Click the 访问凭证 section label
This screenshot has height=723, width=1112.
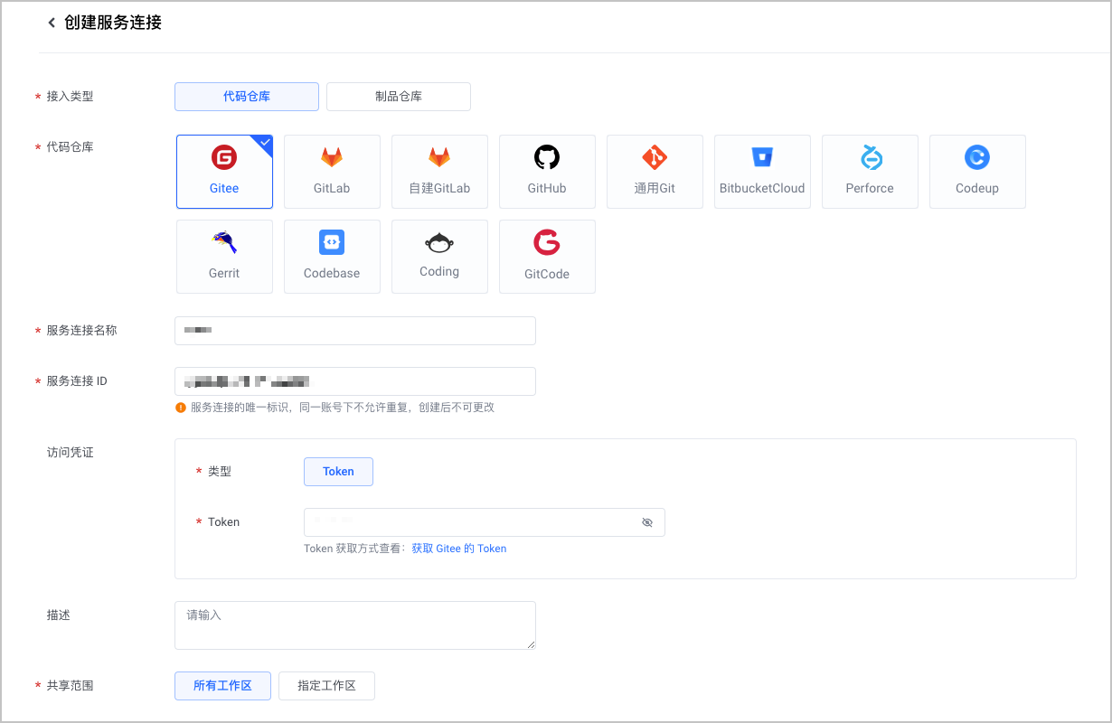click(x=71, y=453)
